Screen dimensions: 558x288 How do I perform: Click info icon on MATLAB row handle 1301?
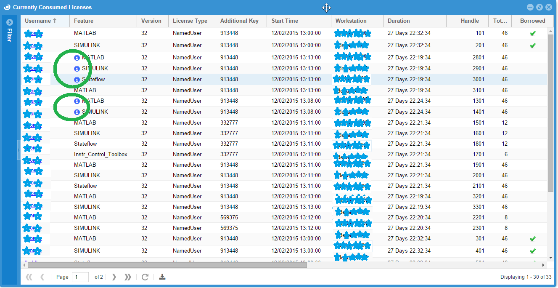[x=77, y=101]
